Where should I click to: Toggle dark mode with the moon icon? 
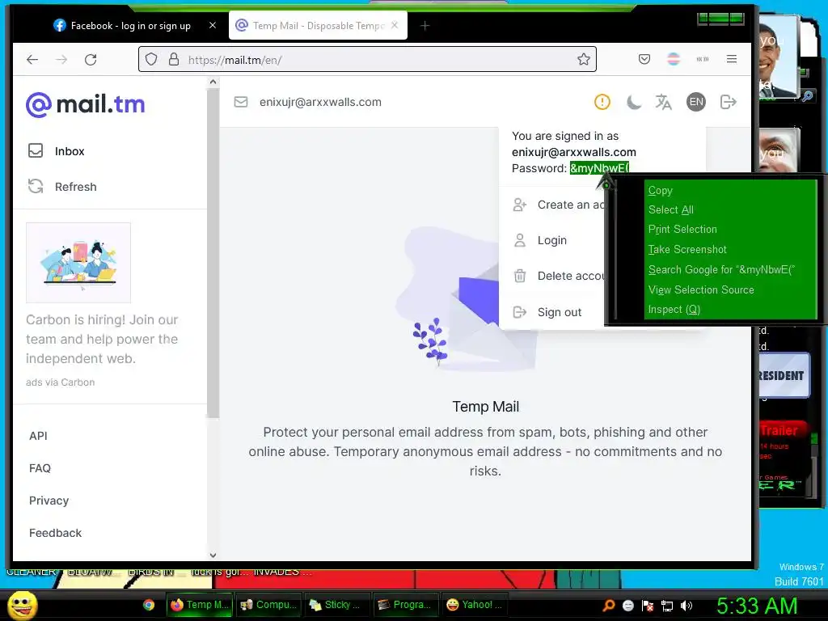[634, 102]
